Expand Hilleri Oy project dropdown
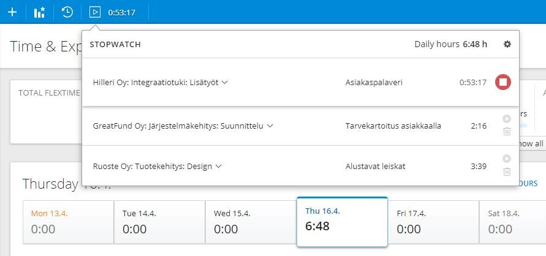This screenshot has height=256, width=546. point(225,82)
